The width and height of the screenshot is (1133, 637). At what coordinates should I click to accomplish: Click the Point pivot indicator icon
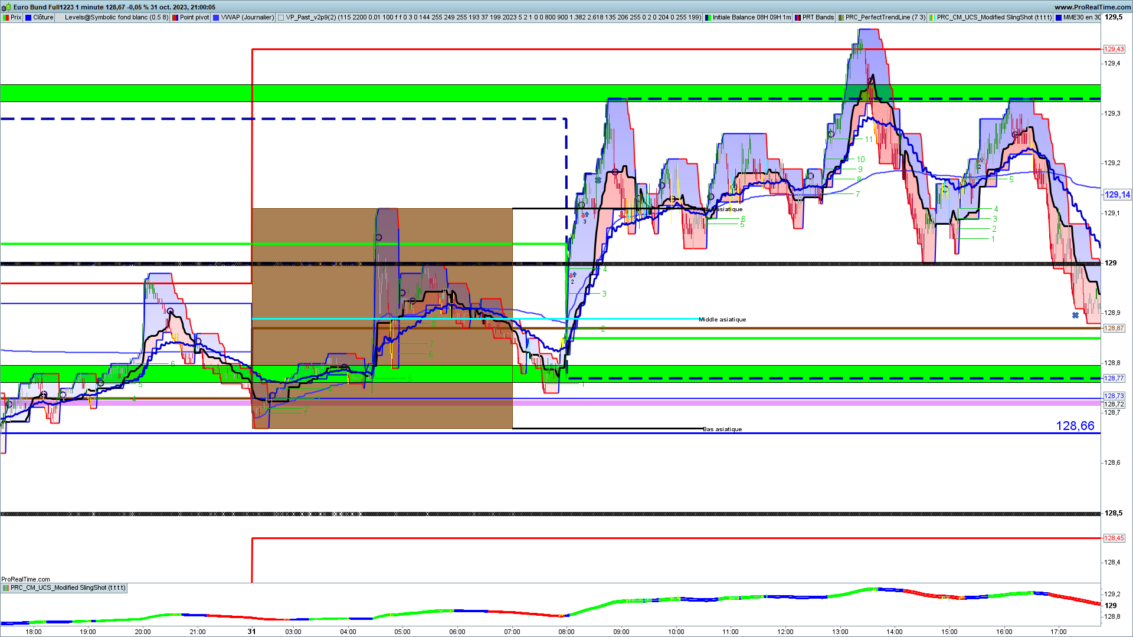click(x=175, y=18)
